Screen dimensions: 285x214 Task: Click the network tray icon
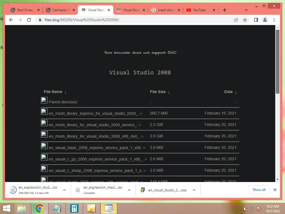[x=252, y=209]
